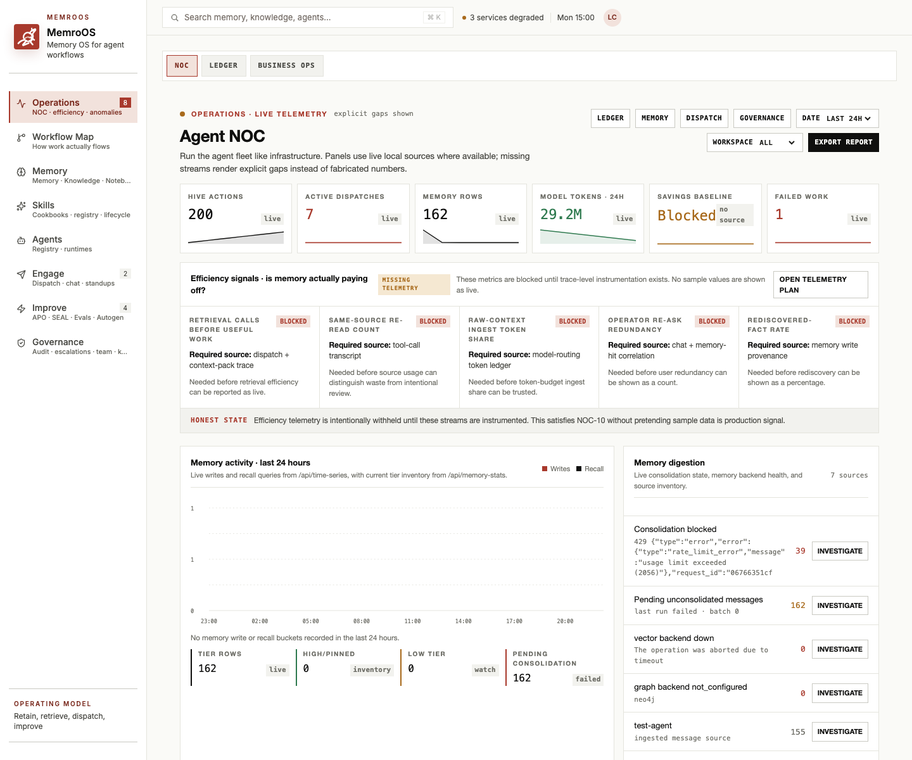Click the Memory brain icon in sidebar

pos(22,172)
